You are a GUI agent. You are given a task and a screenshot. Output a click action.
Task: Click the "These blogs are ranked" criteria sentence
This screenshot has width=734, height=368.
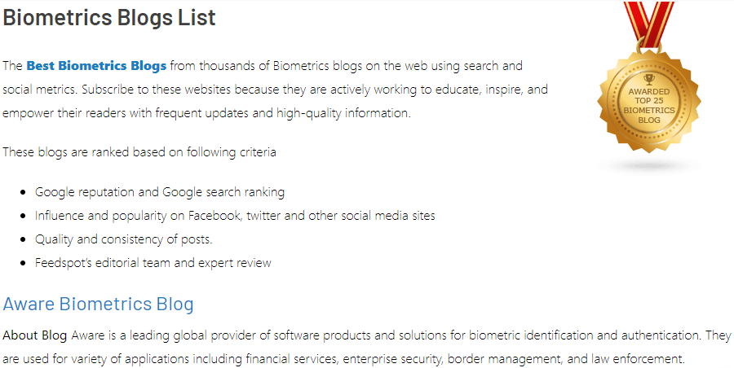pyautogui.click(x=139, y=151)
